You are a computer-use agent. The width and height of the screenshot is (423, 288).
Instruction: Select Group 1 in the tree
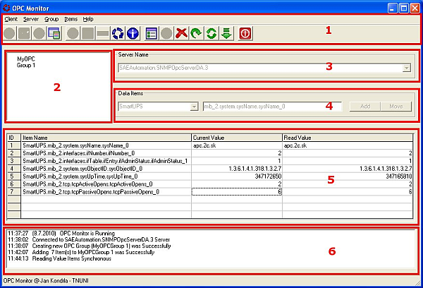pyautogui.click(x=26, y=65)
